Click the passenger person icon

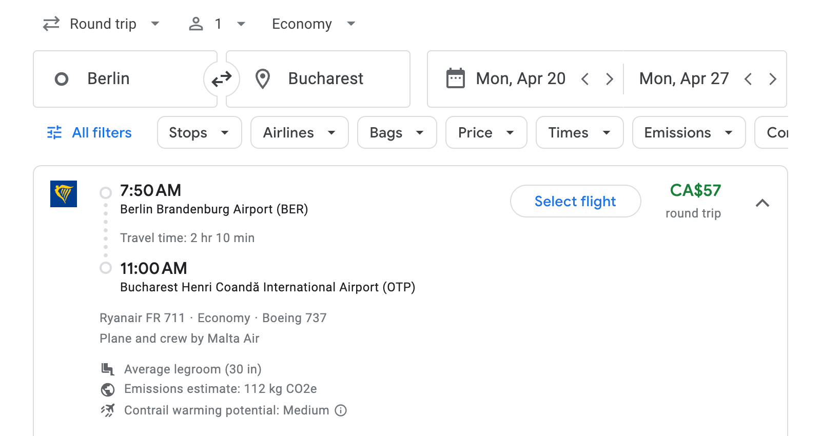(196, 24)
